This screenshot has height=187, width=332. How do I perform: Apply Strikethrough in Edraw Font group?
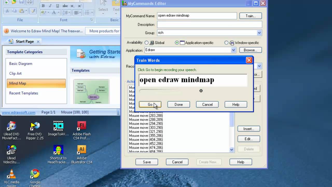(65, 6)
